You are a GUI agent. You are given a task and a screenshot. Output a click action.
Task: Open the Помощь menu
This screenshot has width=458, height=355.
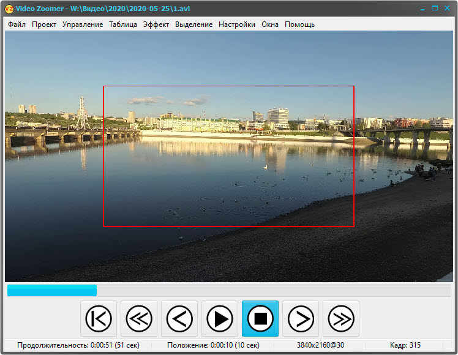coord(299,24)
